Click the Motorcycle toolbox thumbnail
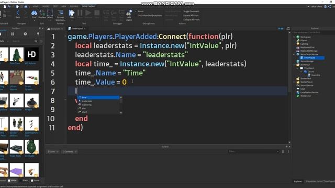This screenshot has height=188, width=335. pos(16,101)
